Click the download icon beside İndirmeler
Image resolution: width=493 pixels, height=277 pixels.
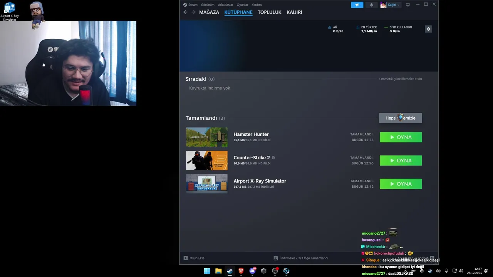(276, 258)
